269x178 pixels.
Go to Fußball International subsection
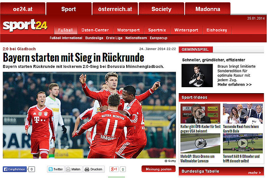[66, 38]
